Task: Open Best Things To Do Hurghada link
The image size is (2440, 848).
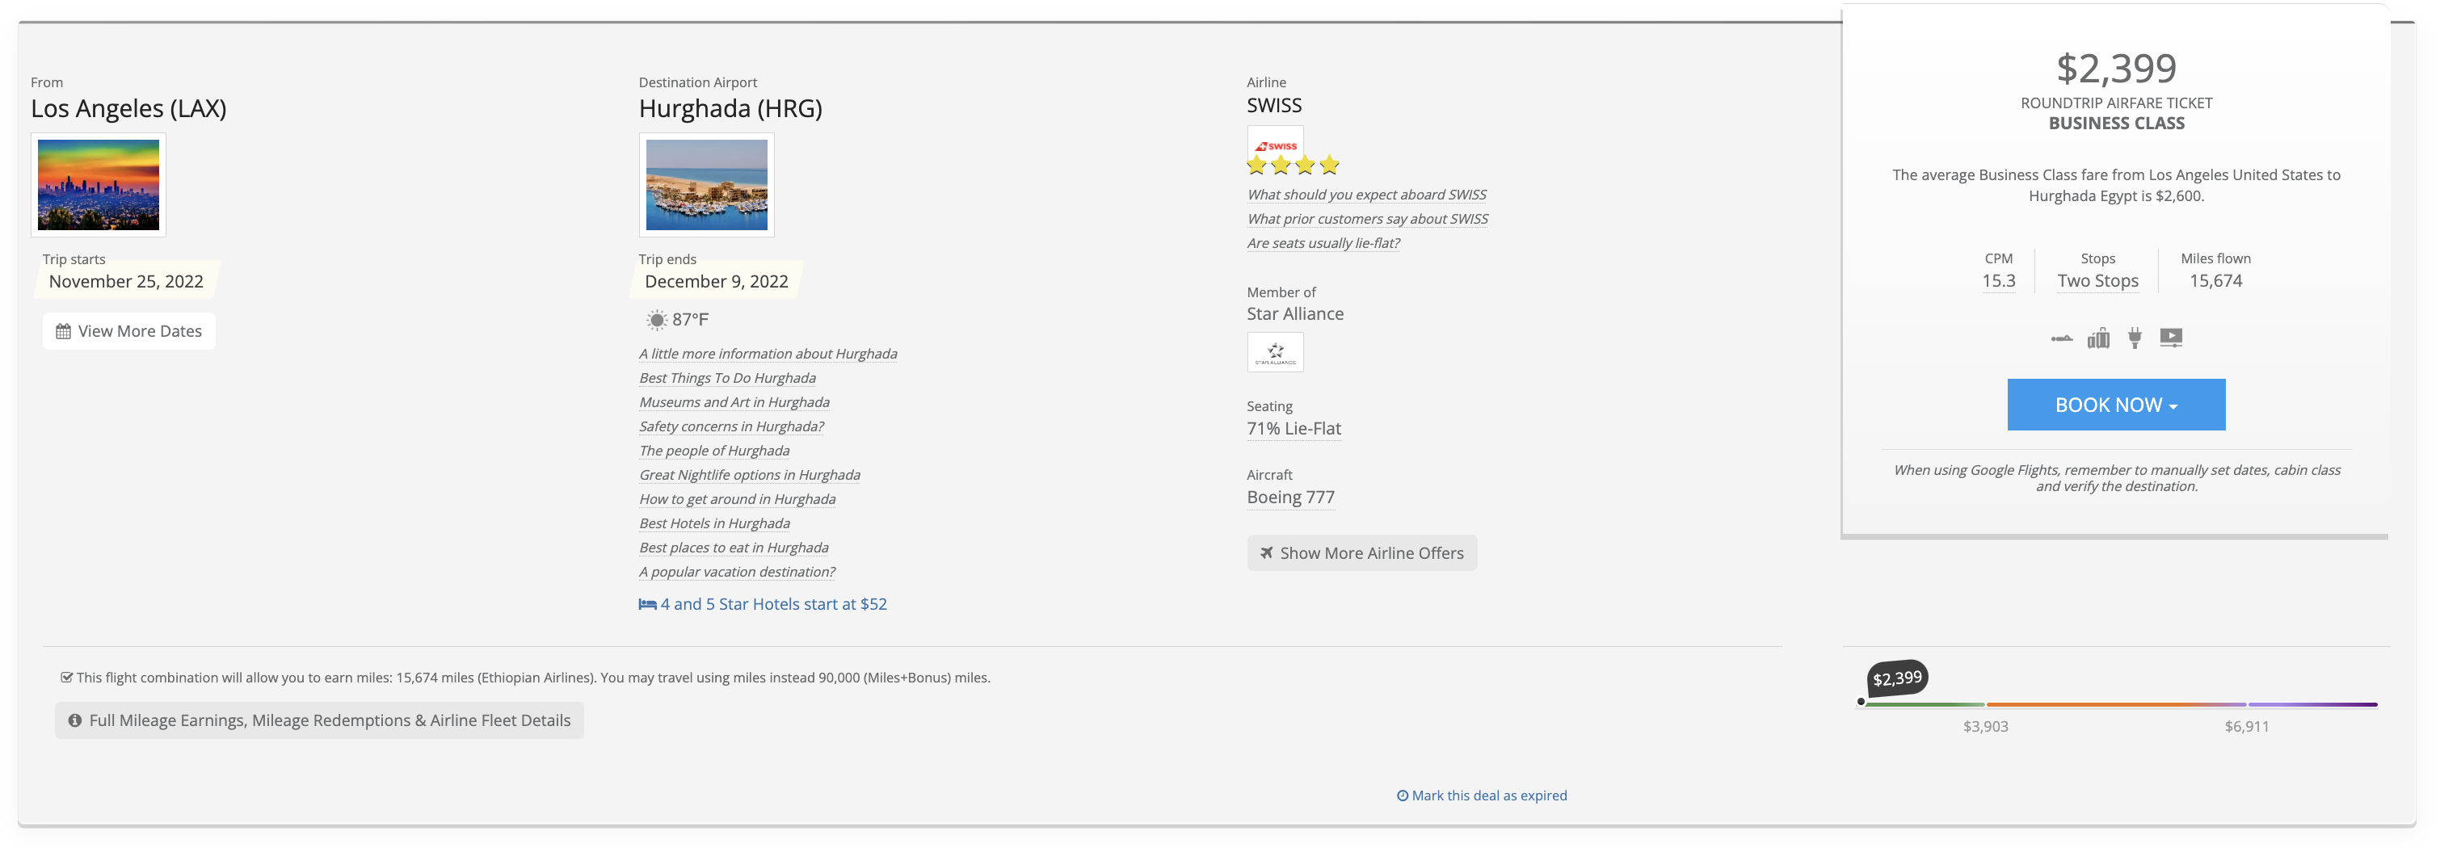Action: tap(726, 379)
